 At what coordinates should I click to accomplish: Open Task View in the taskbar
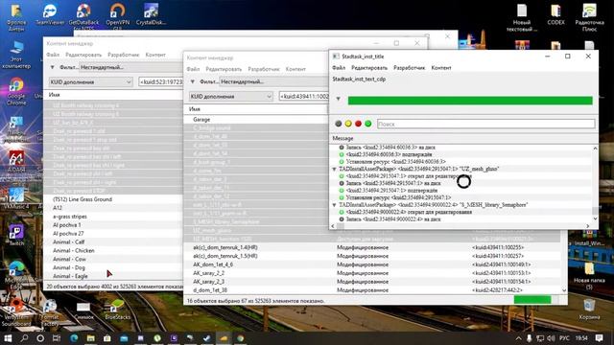[x=57, y=338]
